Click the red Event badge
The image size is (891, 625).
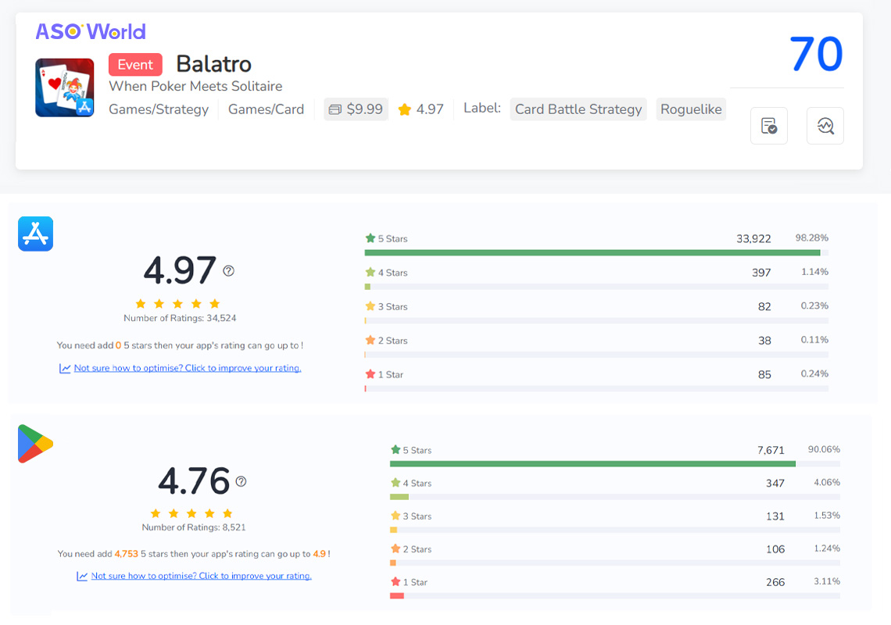(x=135, y=65)
